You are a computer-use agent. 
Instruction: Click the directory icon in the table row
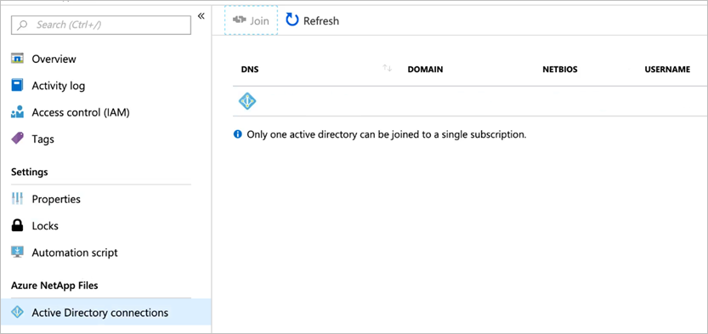point(247,101)
